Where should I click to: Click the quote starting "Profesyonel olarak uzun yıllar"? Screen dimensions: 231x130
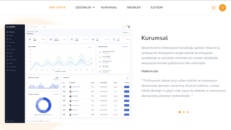point(184,88)
